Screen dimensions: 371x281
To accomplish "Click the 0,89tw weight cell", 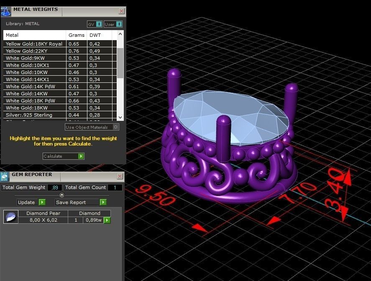I will [x=94, y=220].
